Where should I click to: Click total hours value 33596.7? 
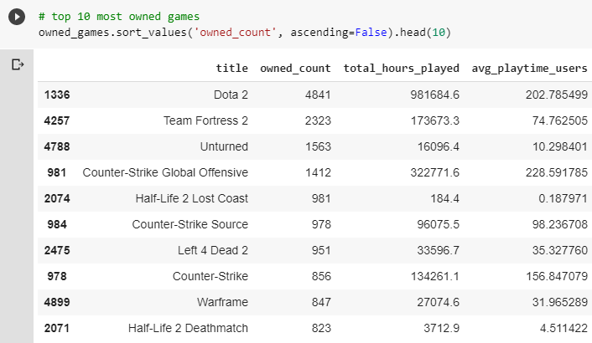(x=439, y=250)
